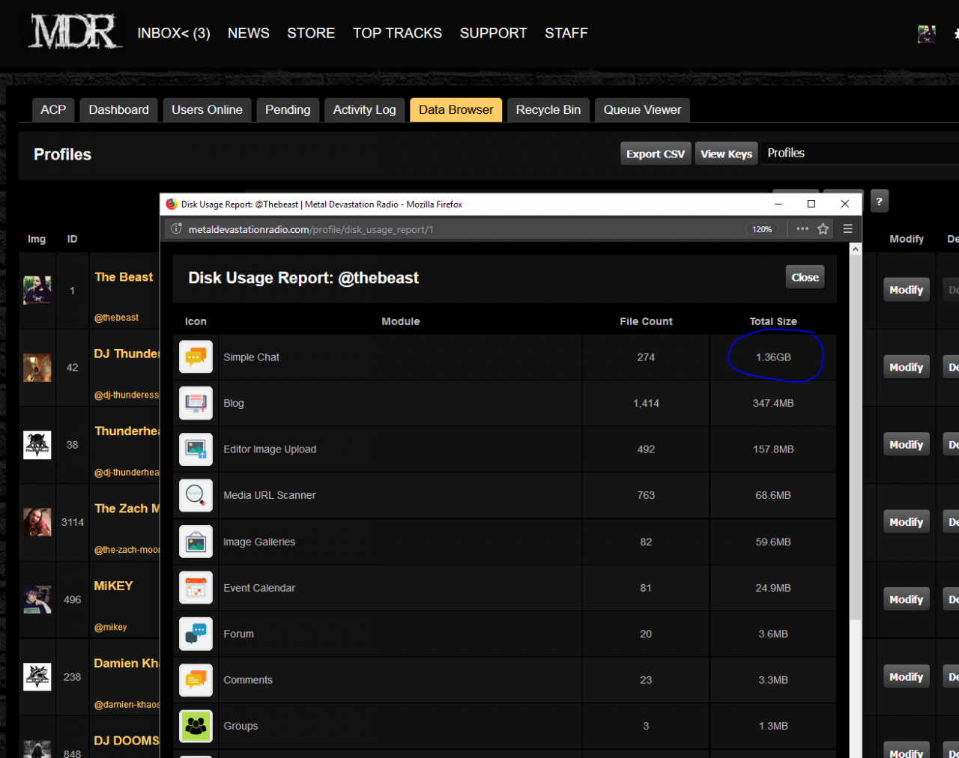
Task: Open the Recycle Bin tab
Action: coord(548,110)
